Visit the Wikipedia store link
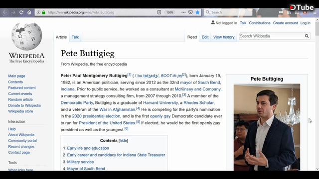The width and height of the screenshot is (319, 179). point(20,111)
